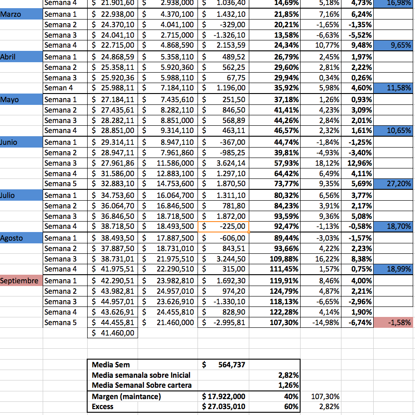Select the Junio month cell
Screen dimensions: 415x415
(x=21, y=142)
